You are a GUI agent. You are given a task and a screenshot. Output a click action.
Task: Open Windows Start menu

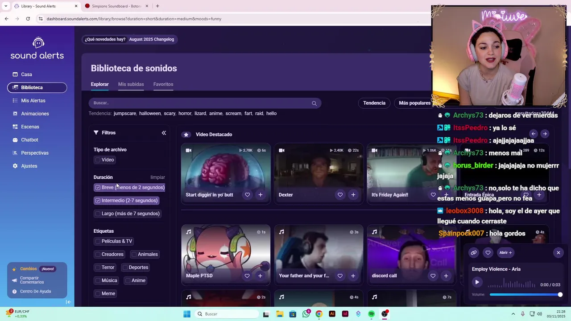click(x=187, y=314)
